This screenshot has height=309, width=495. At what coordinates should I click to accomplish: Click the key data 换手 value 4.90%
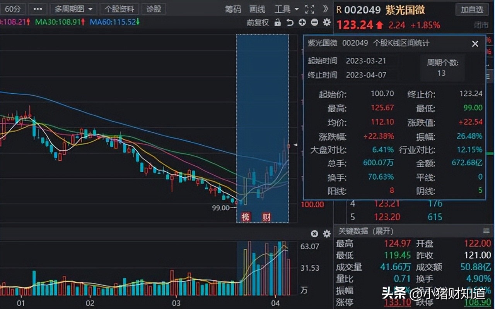(x=478, y=278)
